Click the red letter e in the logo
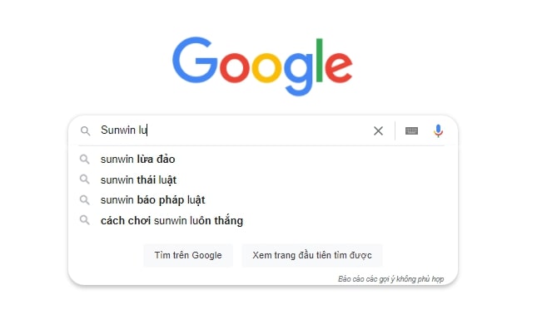Screen dimensions: 547x329 339,67
